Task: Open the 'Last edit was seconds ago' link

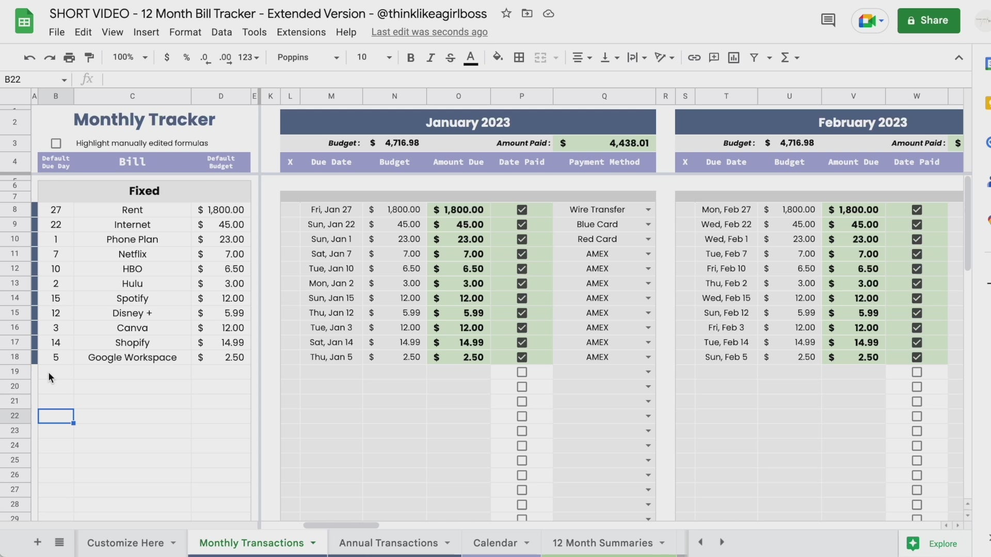Action: 429,32
